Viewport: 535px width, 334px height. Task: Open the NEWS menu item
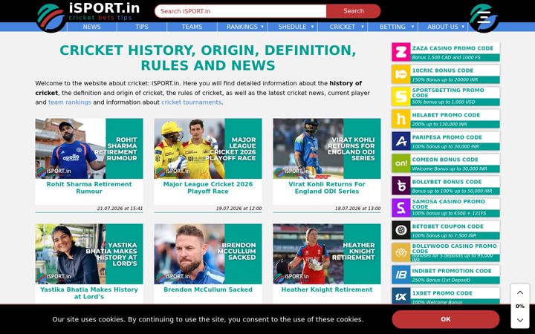92,27
